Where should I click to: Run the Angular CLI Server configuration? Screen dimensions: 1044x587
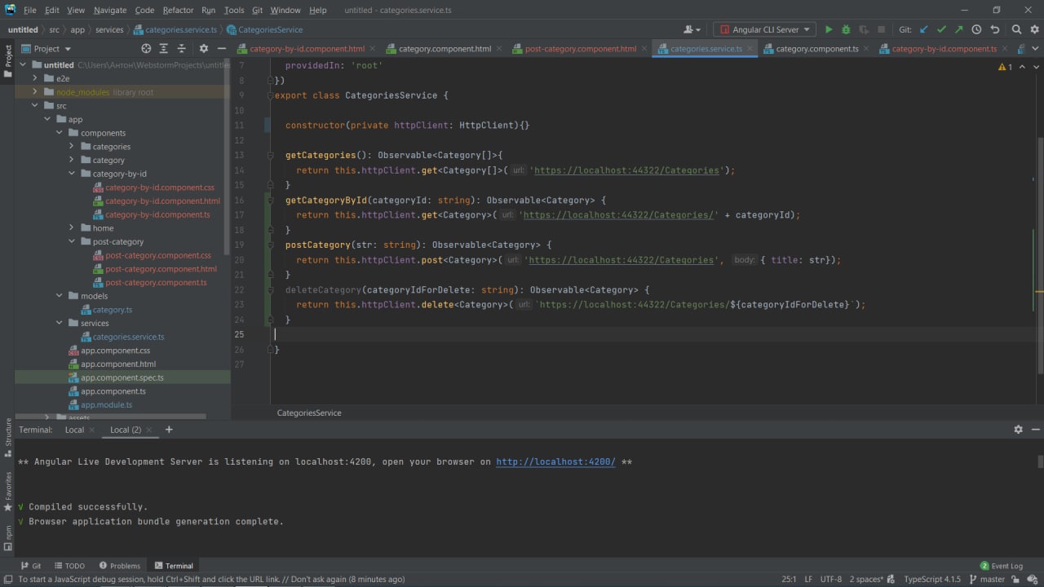(x=829, y=29)
